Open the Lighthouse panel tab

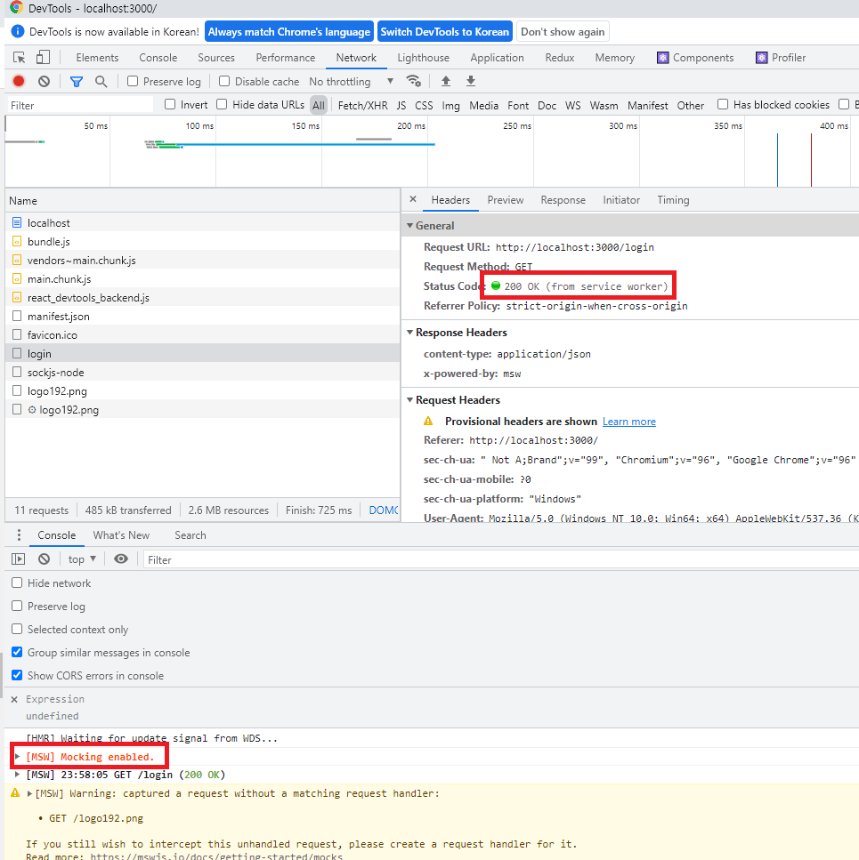coord(423,58)
